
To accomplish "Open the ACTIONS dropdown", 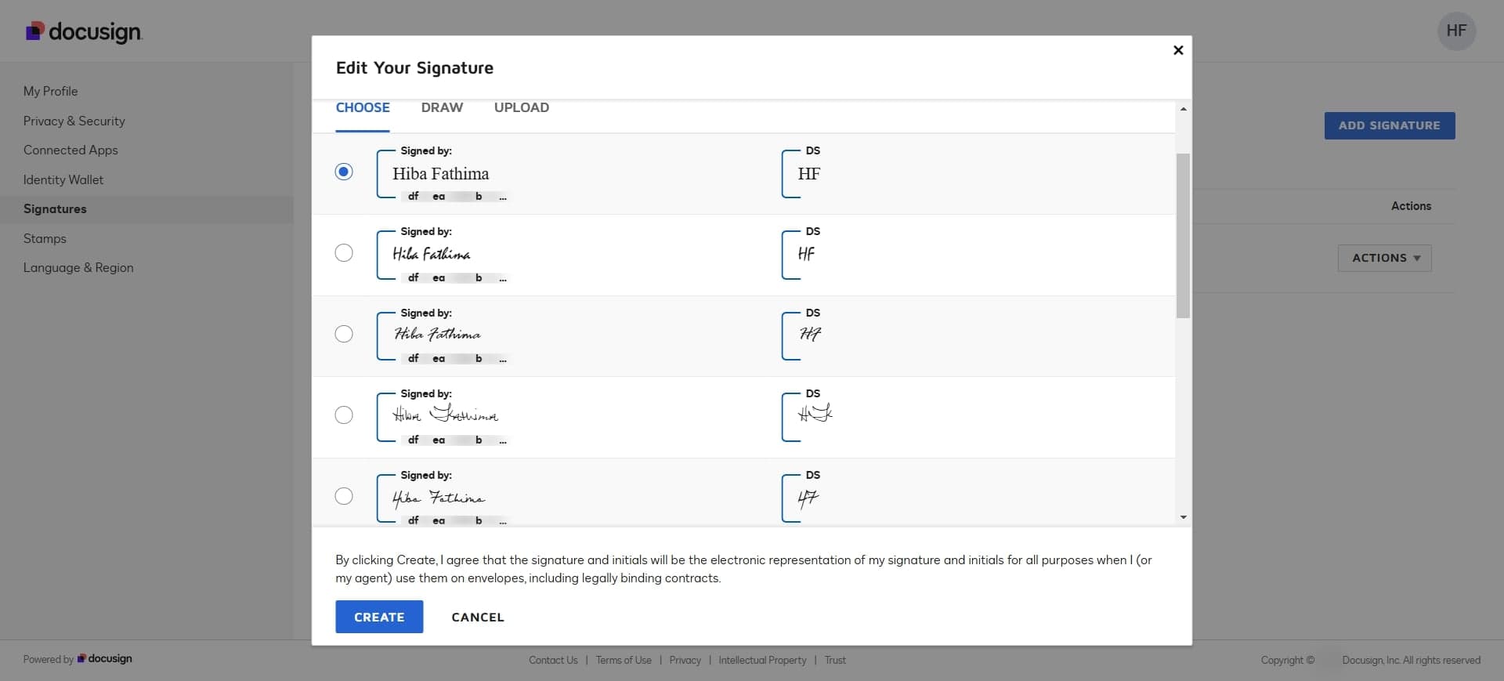I will coord(1383,258).
